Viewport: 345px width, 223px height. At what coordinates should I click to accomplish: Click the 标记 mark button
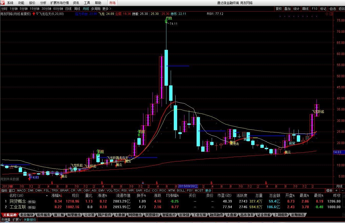323,9
